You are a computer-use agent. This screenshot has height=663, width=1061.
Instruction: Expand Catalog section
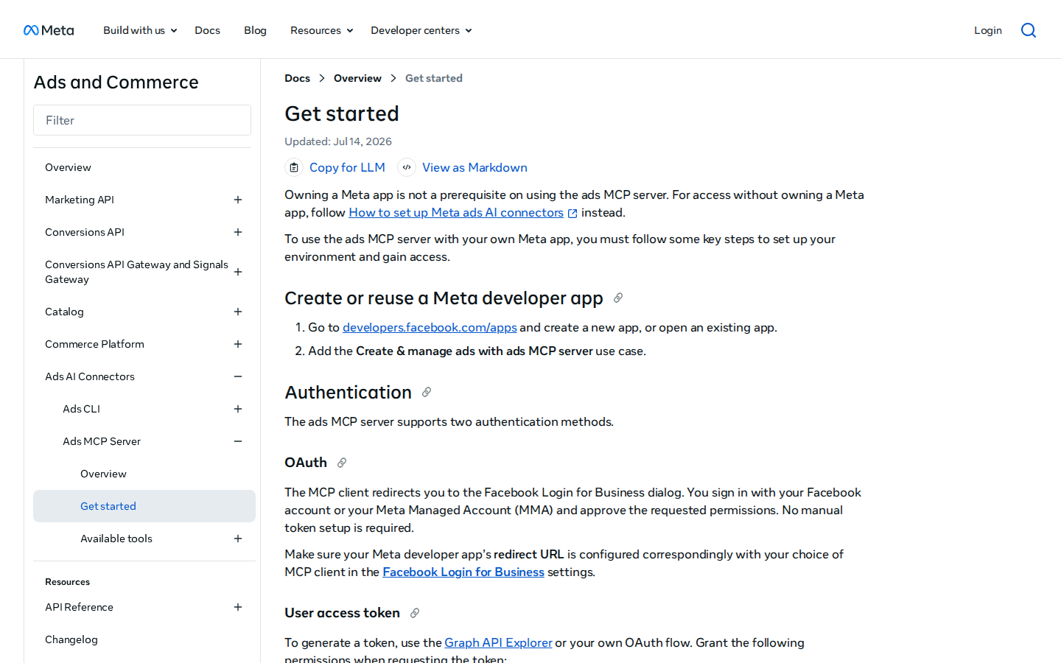click(x=238, y=312)
